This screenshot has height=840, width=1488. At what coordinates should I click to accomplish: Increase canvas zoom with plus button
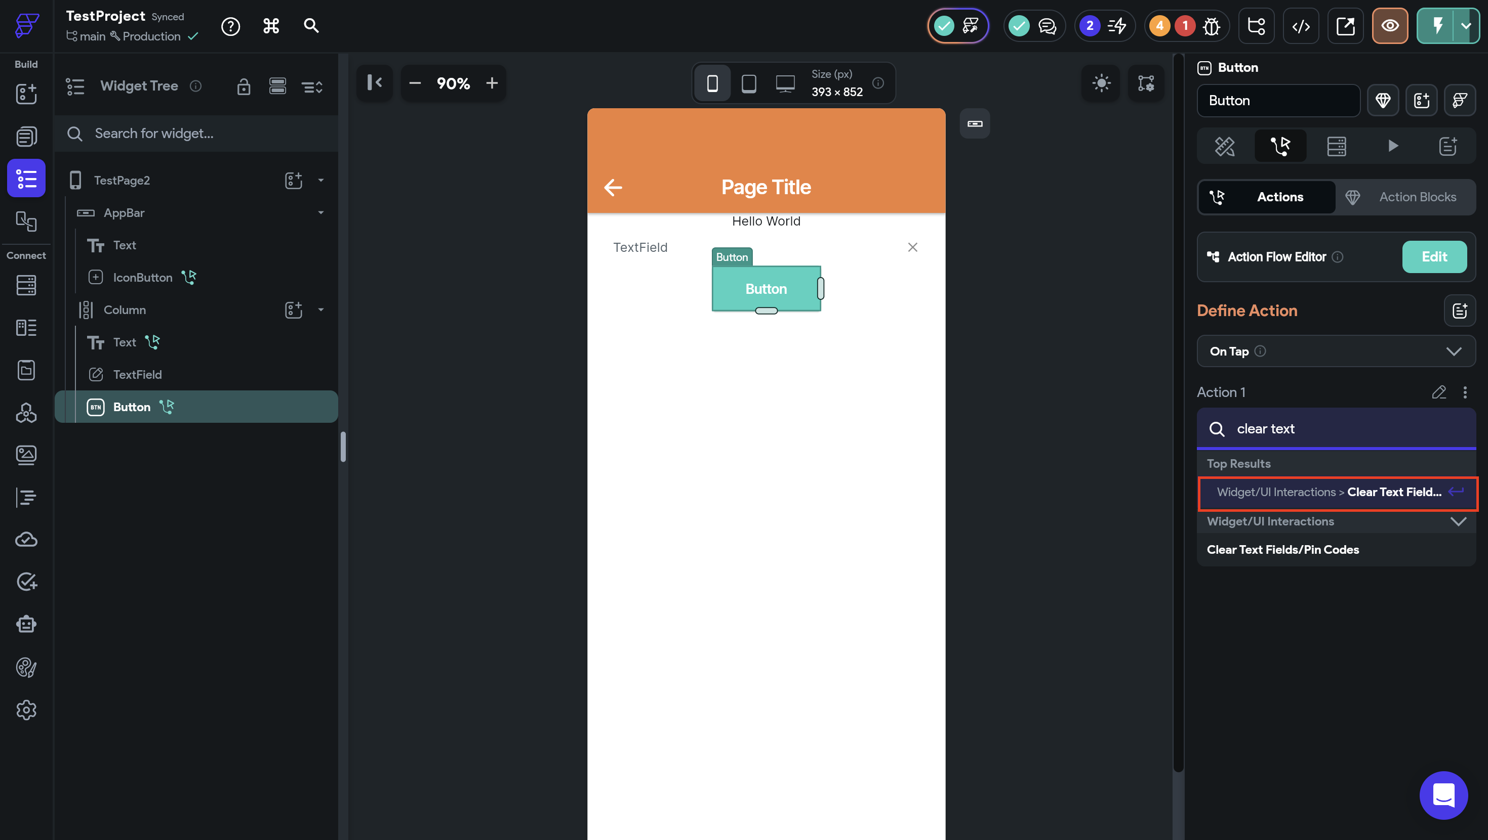492,83
